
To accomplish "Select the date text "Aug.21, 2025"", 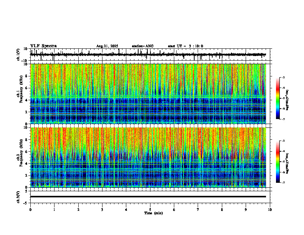I will click(107, 46).
